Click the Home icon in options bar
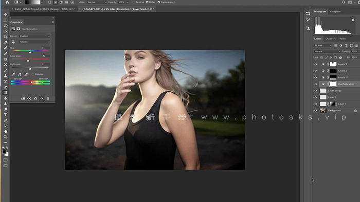Image resolution: width=360 pixels, height=202 pixels. point(7,2)
